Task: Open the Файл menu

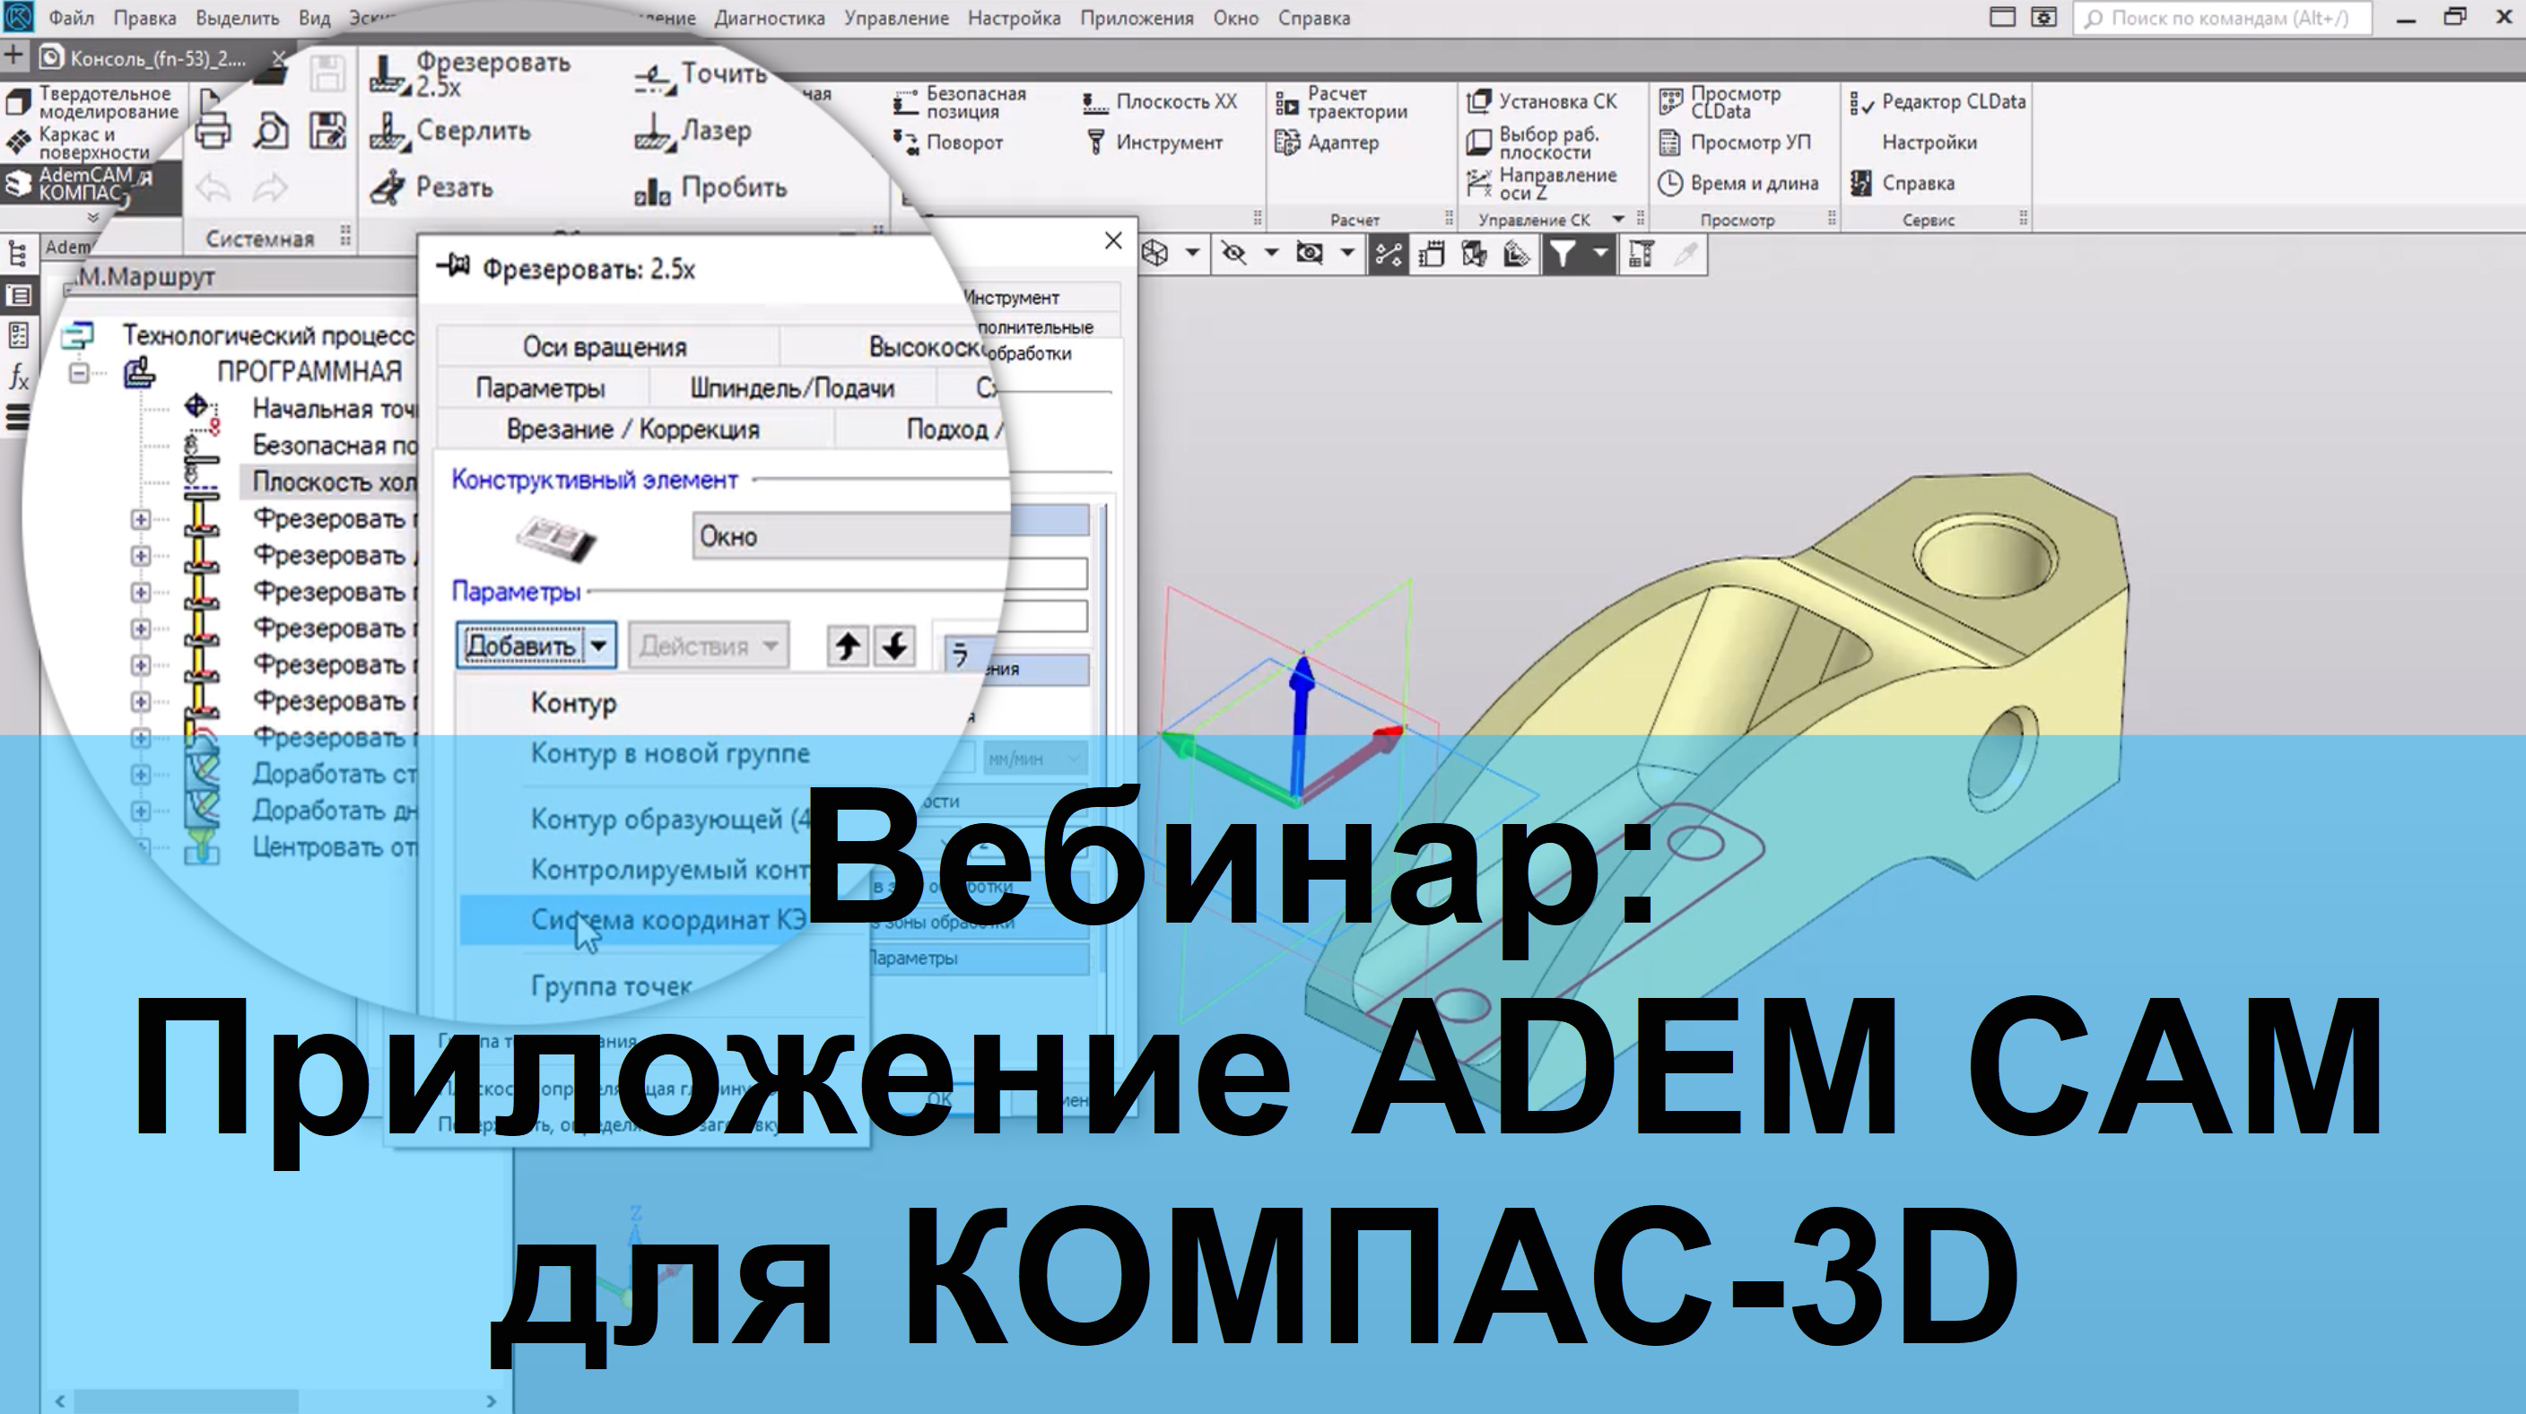Action: click(x=71, y=18)
